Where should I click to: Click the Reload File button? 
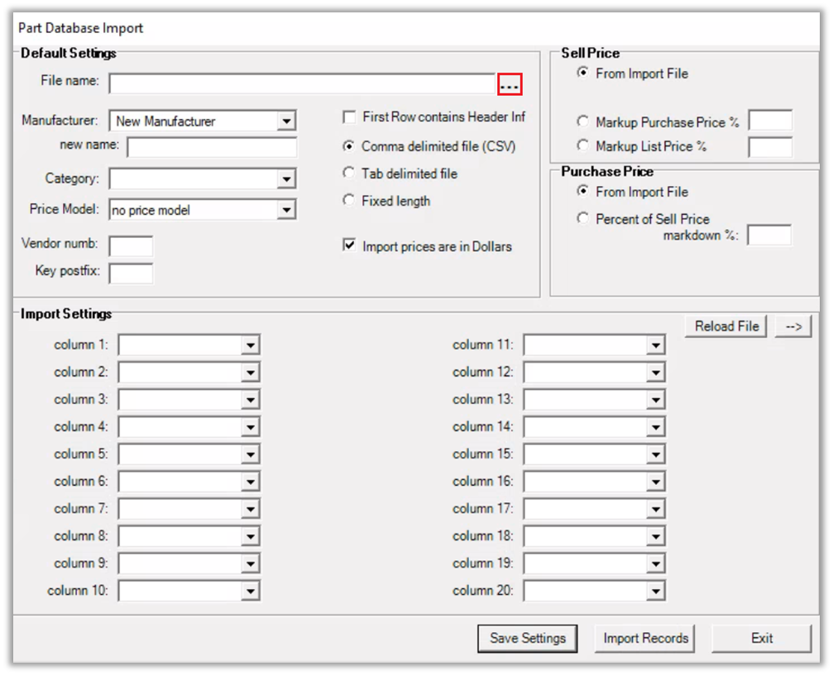click(726, 326)
